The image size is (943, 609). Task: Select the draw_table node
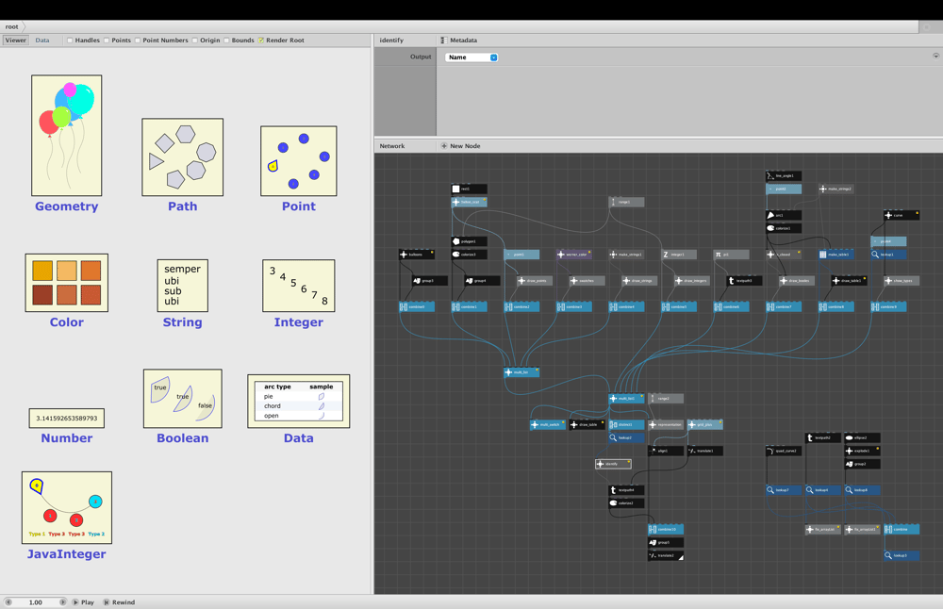587,424
